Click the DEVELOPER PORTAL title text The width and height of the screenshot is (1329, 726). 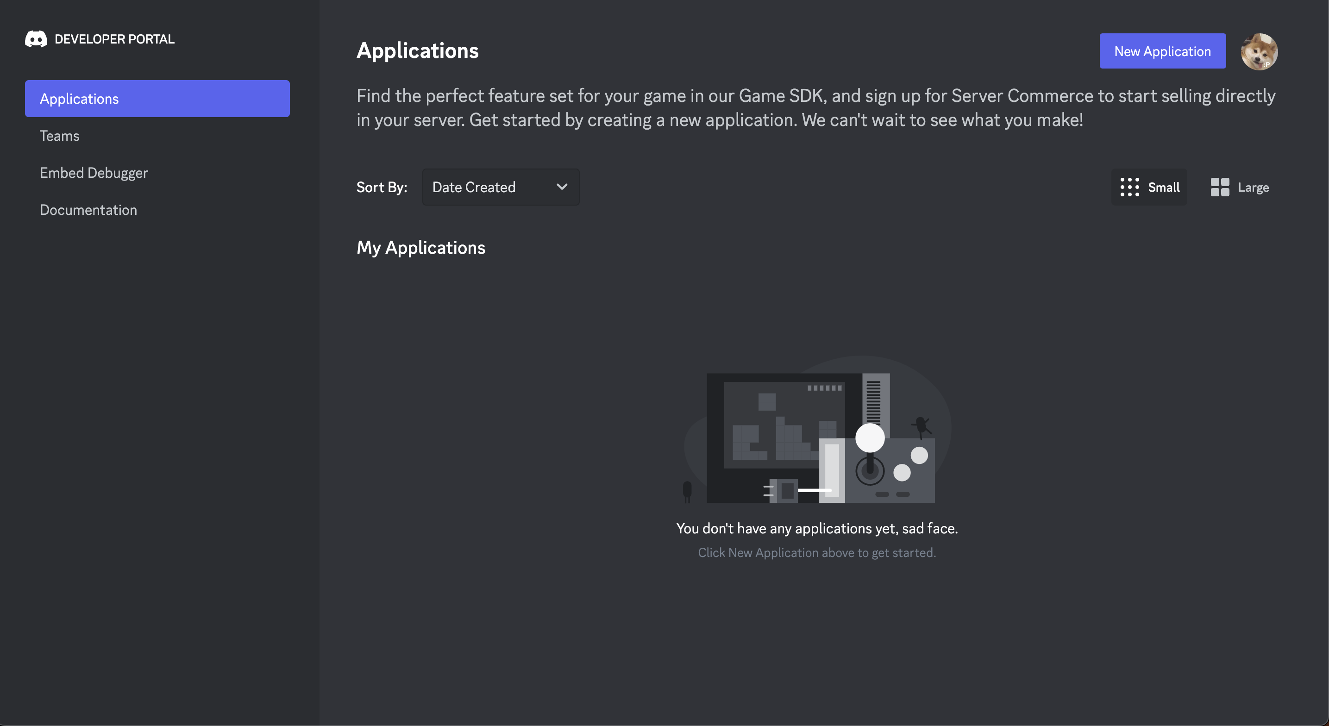point(114,39)
